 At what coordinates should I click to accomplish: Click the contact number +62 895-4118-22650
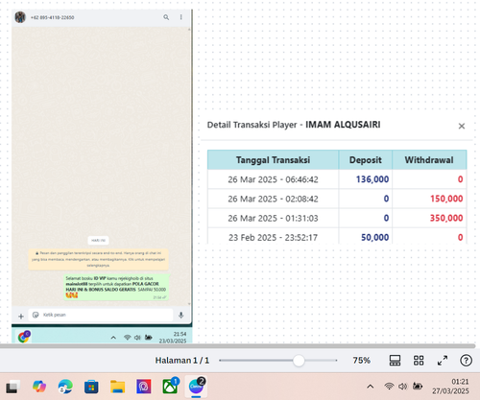(52, 17)
